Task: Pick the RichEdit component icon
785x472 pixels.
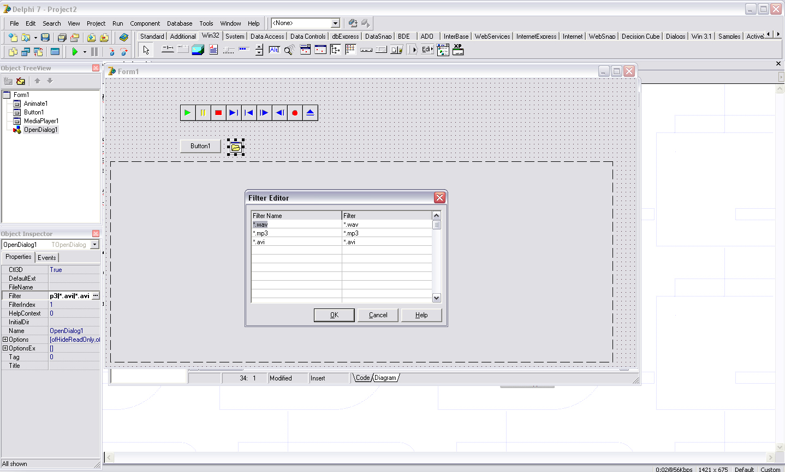Action: coord(213,50)
